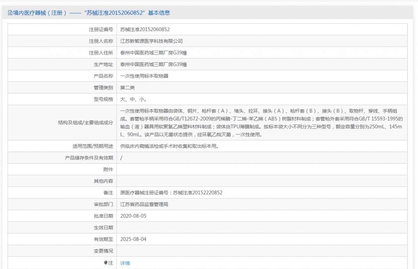
Task: Select the heading text 境内医疗器械（注册）基本信息
Action: click(92, 13)
